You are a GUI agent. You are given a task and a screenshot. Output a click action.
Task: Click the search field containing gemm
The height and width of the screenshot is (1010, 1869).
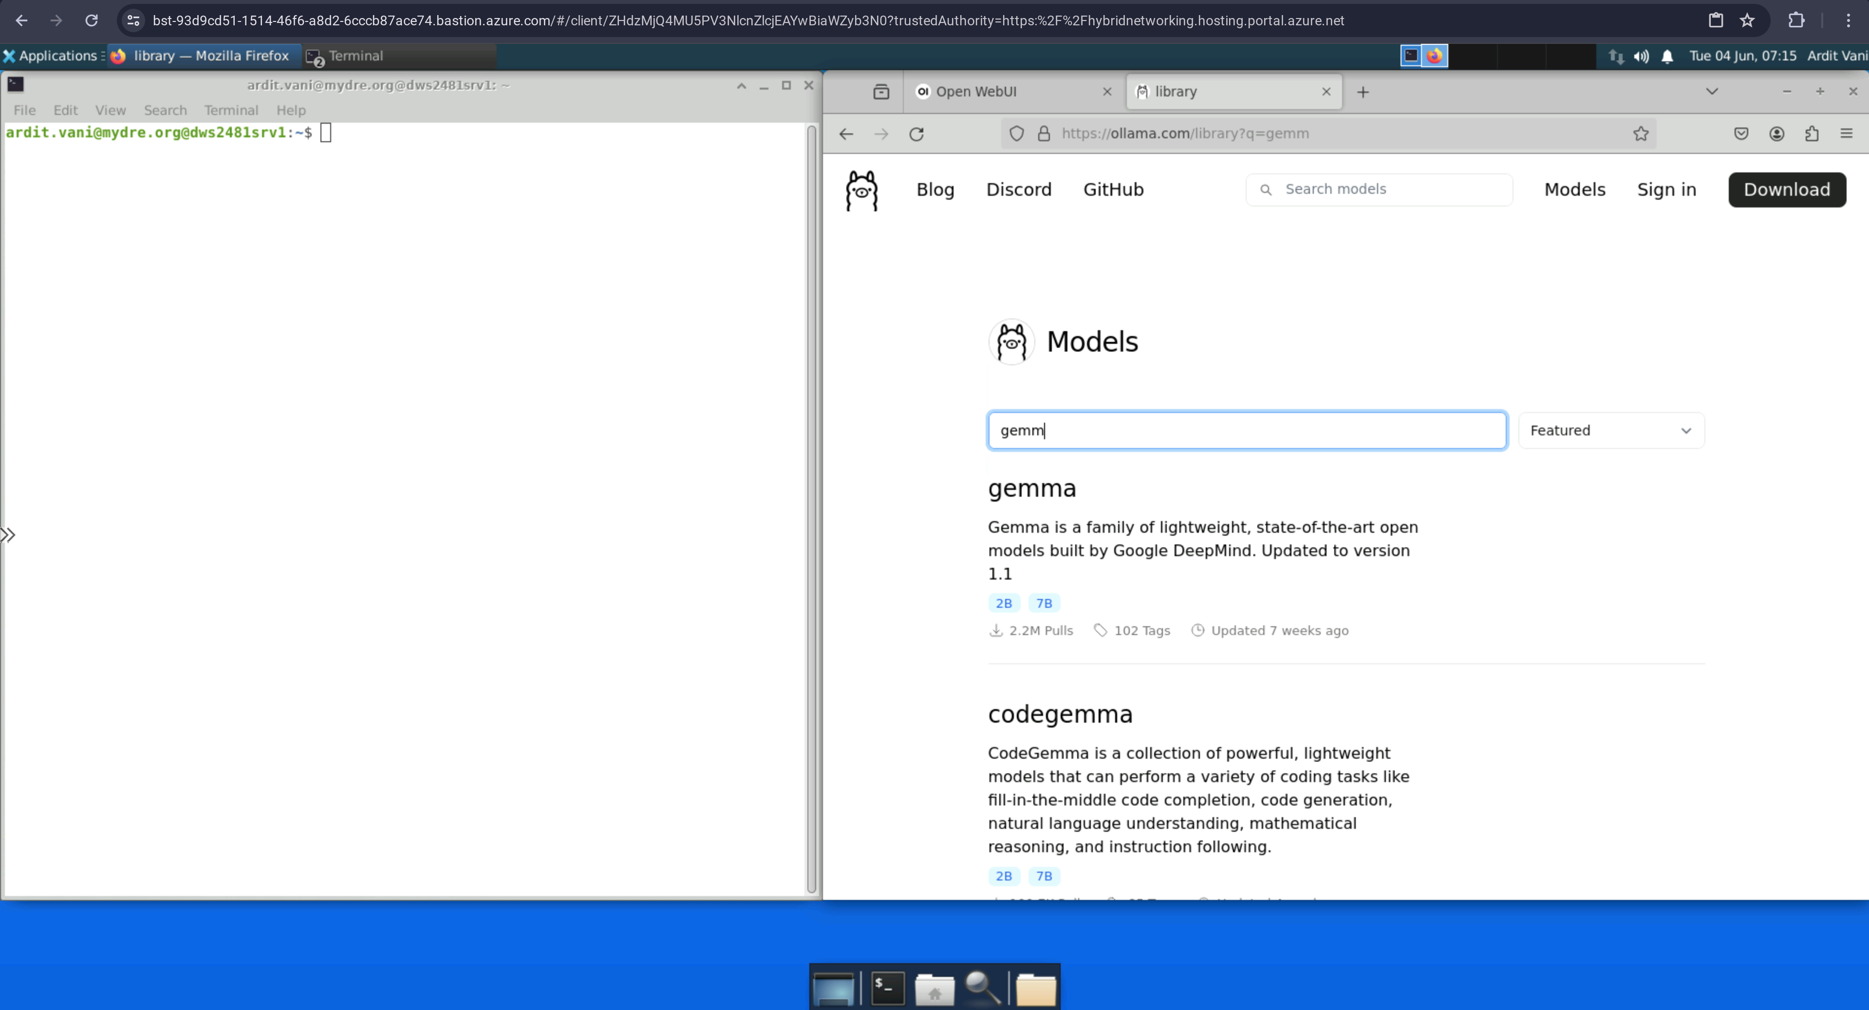[x=1247, y=431]
